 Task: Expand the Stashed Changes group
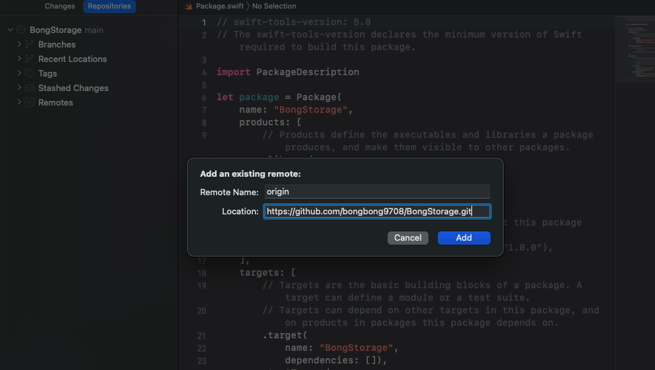[x=19, y=88]
